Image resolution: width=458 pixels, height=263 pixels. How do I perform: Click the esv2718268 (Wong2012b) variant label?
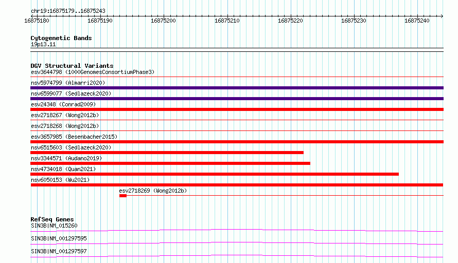pos(65,126)
